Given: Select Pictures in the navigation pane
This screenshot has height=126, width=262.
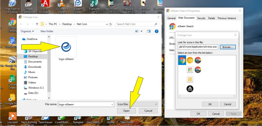Looking at the screenshot, I should point(33,77).
